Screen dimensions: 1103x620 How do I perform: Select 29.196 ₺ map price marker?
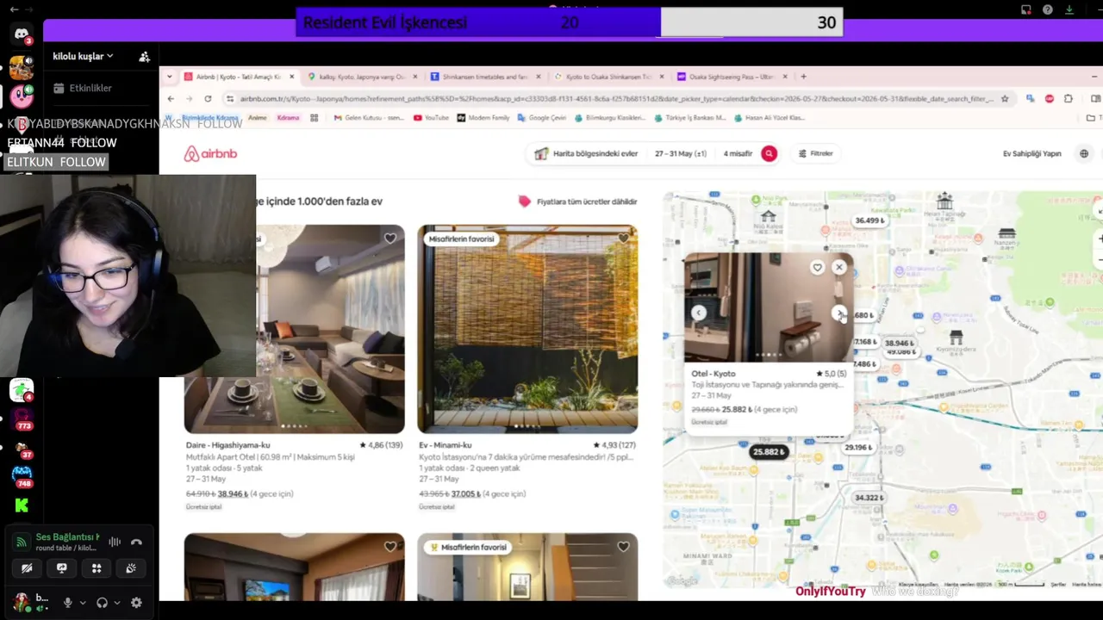tap(858, 447)
